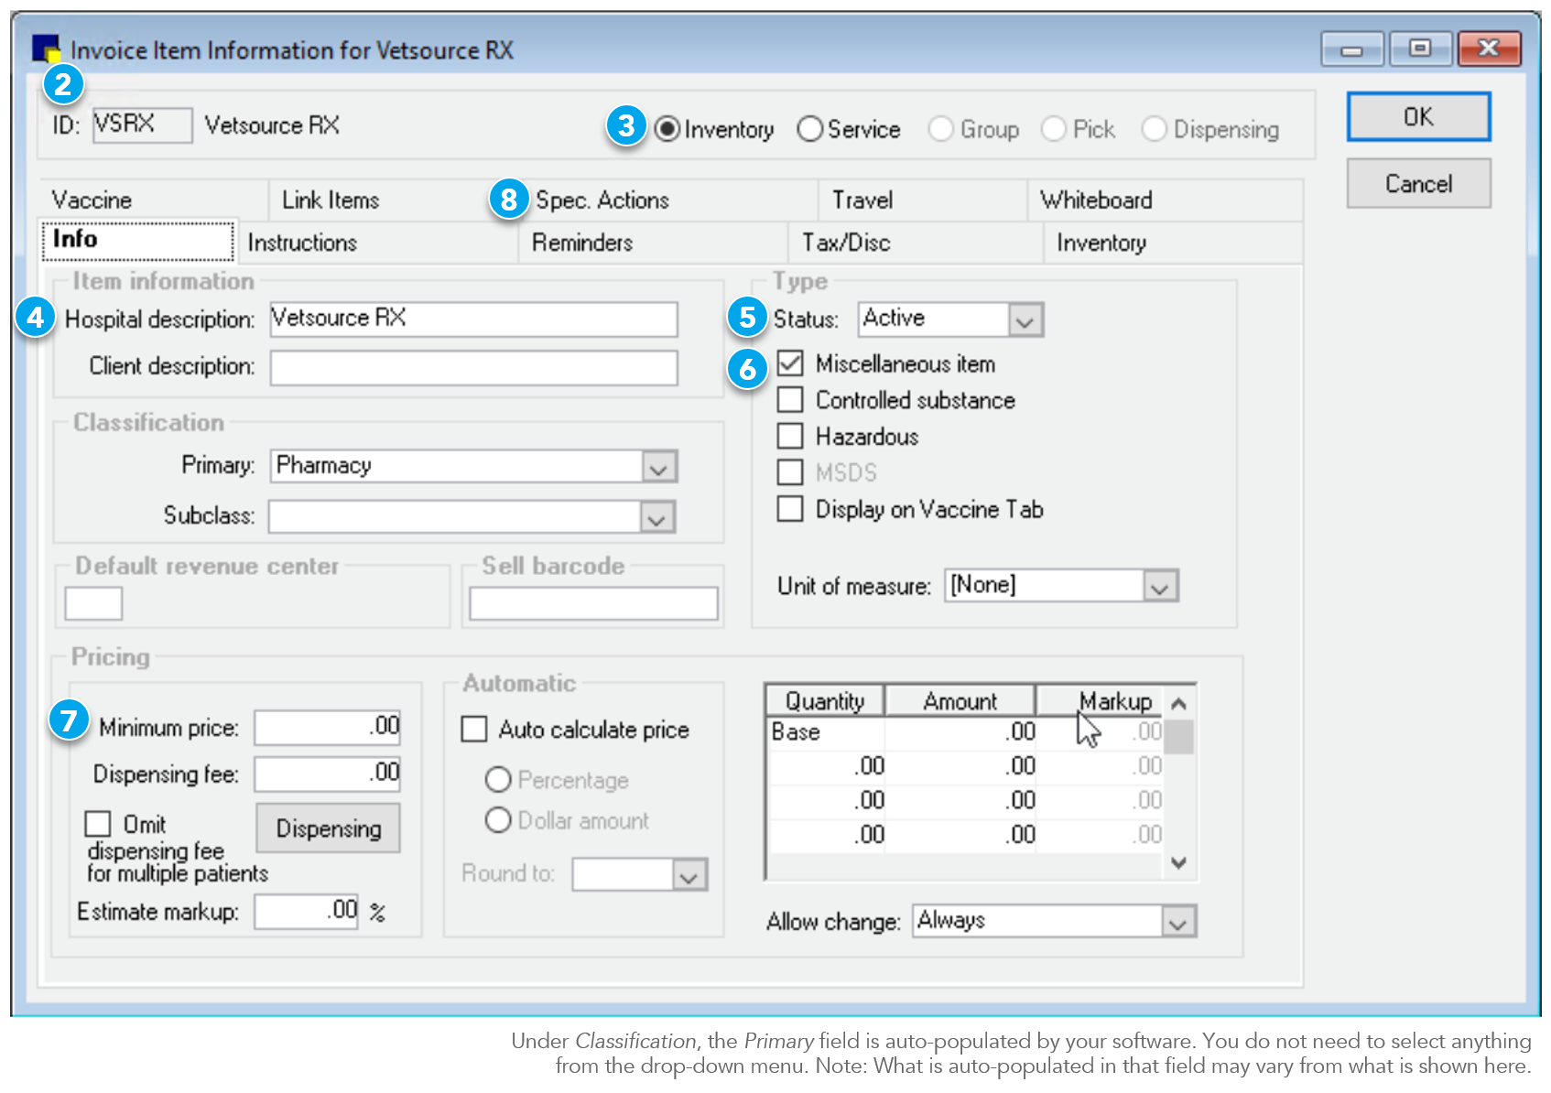Enable Auto calculate price checkbox
Image resolution: width=1551 pixels, height=1093 pixels.
pos(474,730)
